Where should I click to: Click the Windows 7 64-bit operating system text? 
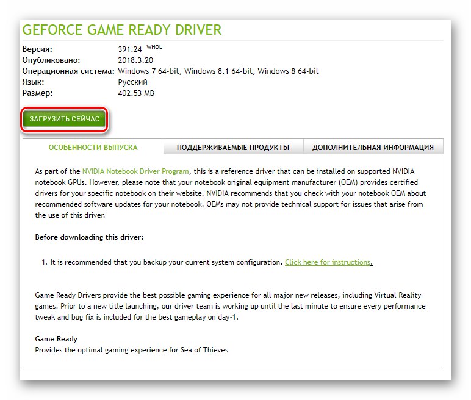coord(149,71)
